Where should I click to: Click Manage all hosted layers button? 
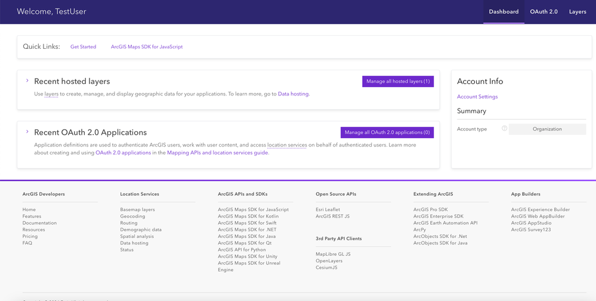[397, 81]
